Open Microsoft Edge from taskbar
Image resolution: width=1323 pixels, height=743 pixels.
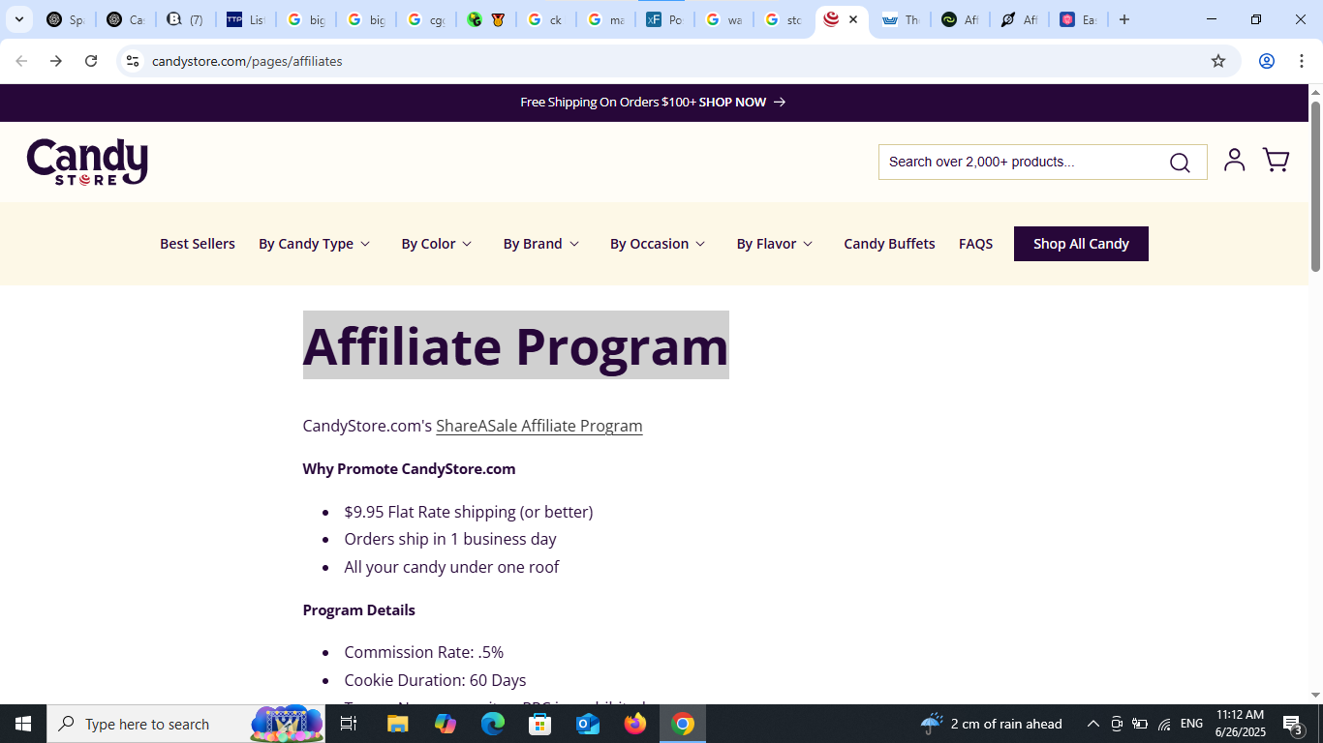point(493,724)
